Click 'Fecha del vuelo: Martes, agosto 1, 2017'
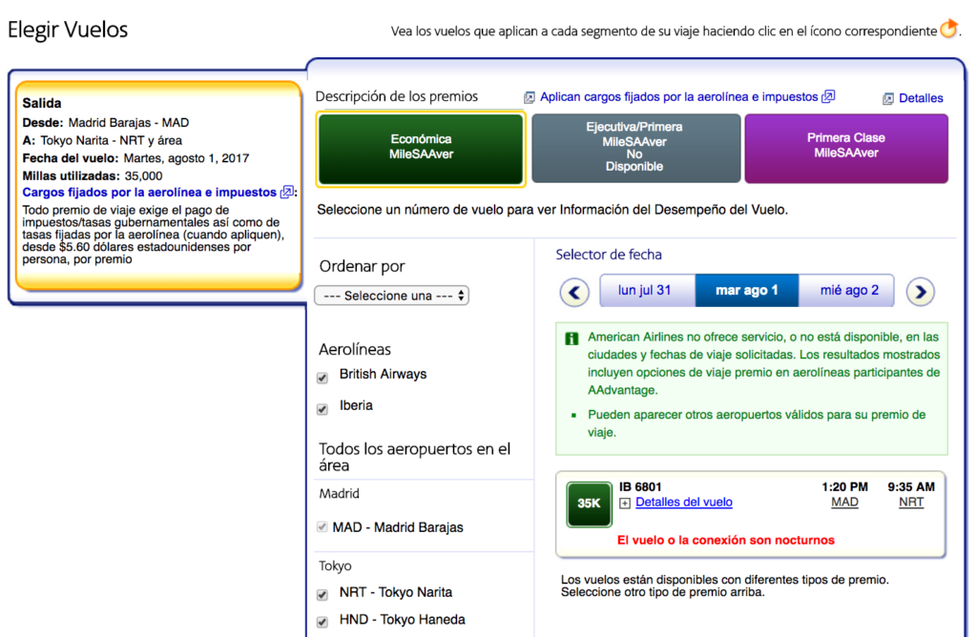Image resolution: width=977 pixels, height=637 pixels. pos(135,158)
